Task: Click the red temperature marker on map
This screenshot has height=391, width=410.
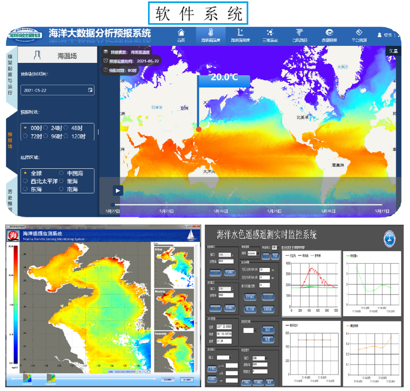Action: (199, 129)
